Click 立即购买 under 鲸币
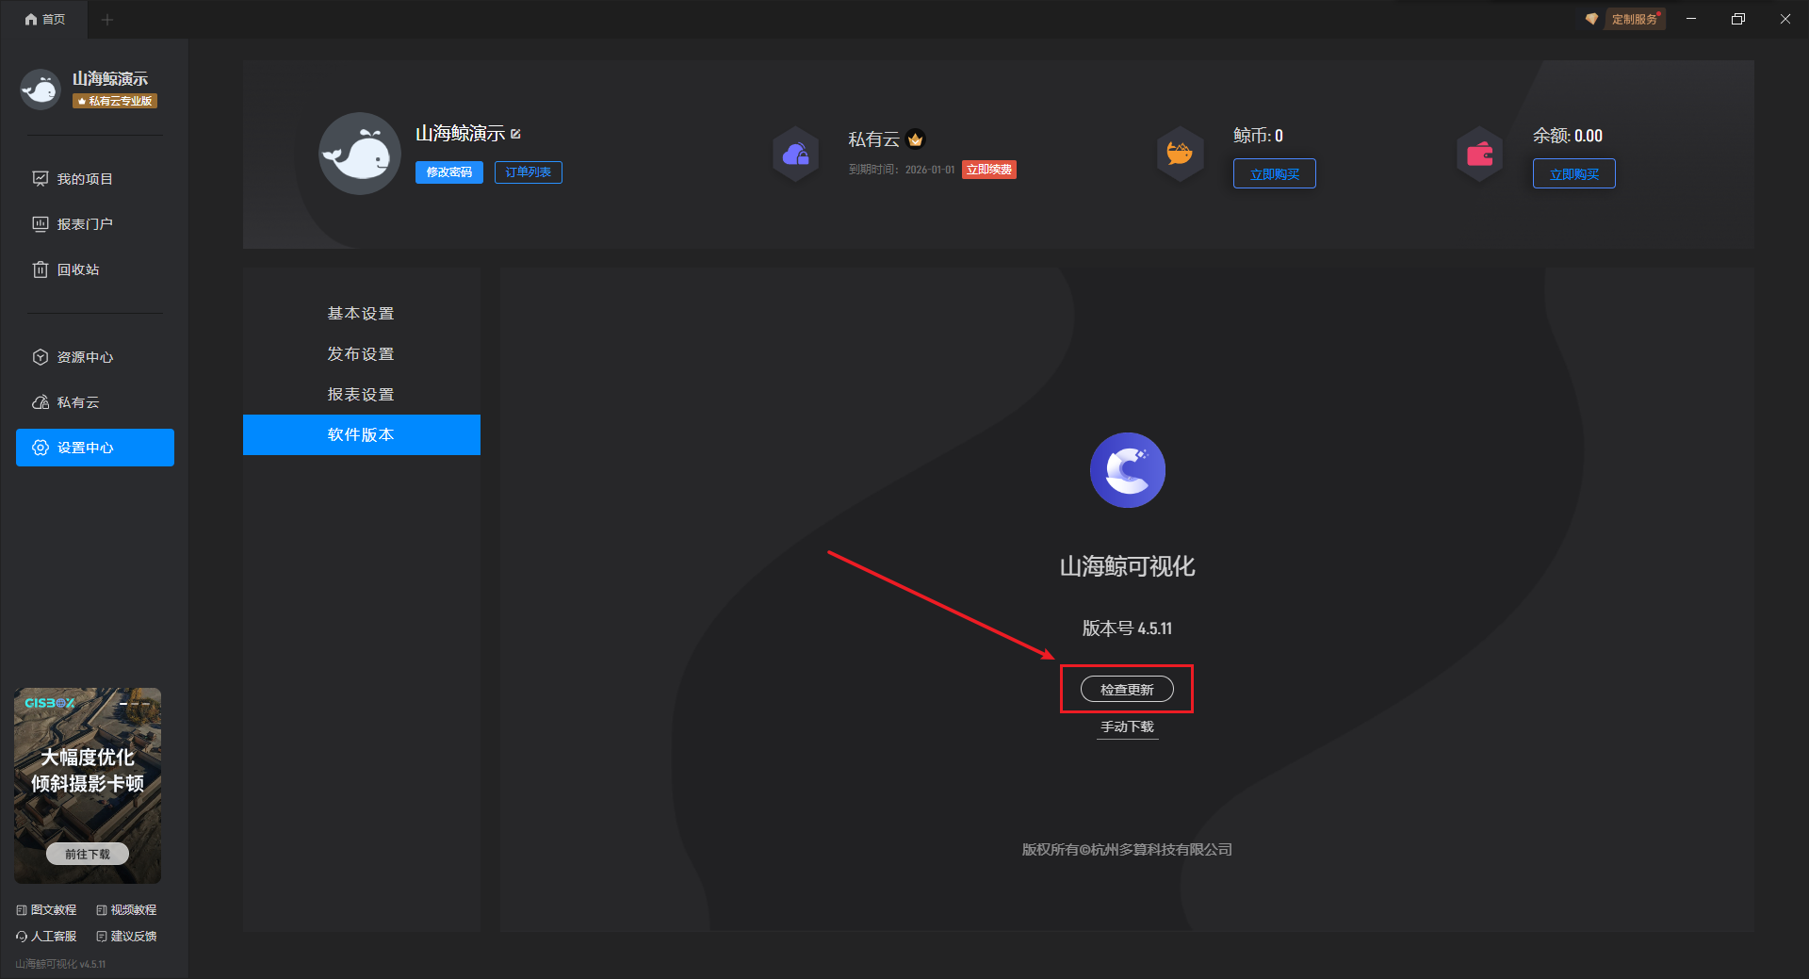Screen dimensions: 1809x979 point(1275,173)
